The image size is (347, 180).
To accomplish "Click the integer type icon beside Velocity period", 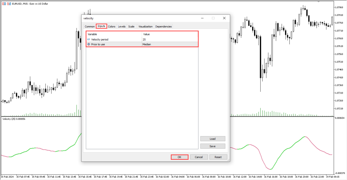I will pos(89,40).
